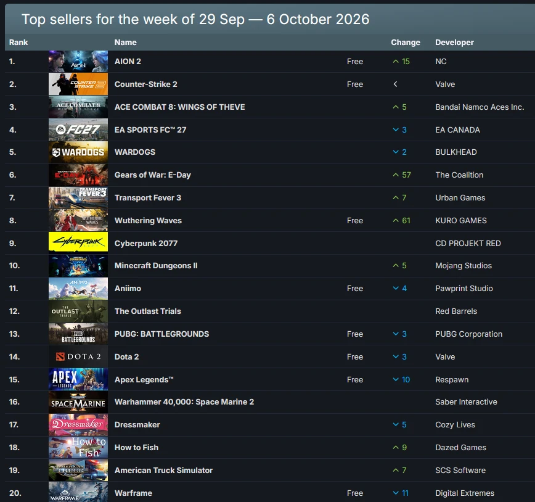Open Warhammer 40,000: Space Marine 2 title
This screenshot has height=502, width=535.
[x=184, y=402]
